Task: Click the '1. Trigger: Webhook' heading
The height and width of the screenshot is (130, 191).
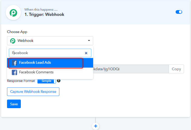Action: [44, 15]
